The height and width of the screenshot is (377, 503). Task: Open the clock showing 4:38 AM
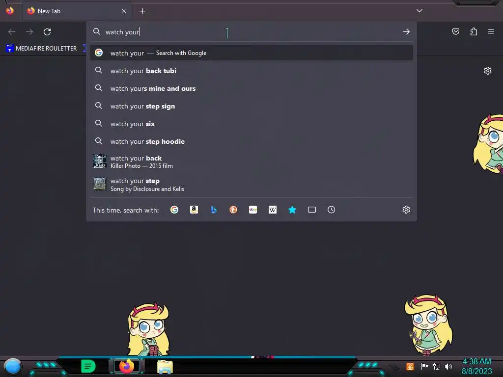coord(476,366)
